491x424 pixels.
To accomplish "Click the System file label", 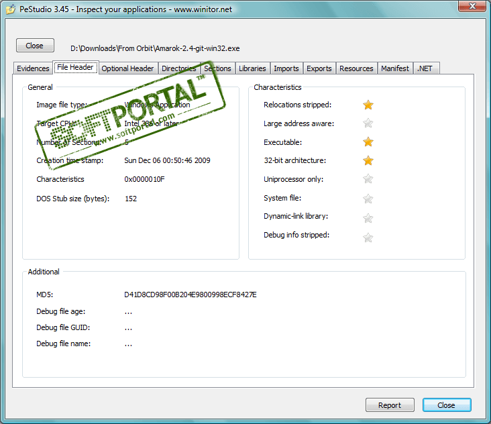I will tap(282, 198).
